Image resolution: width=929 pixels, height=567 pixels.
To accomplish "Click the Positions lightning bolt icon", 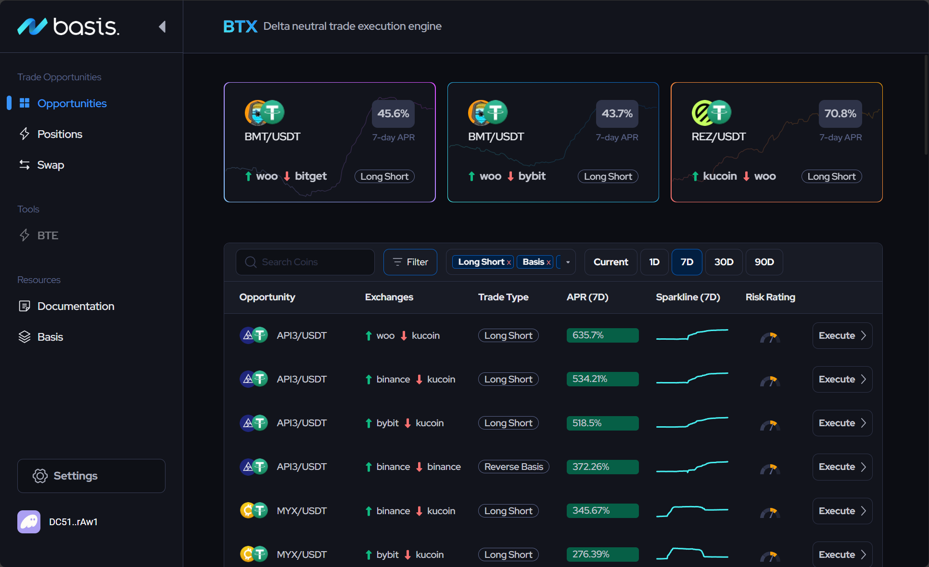I will coord(25,134).
